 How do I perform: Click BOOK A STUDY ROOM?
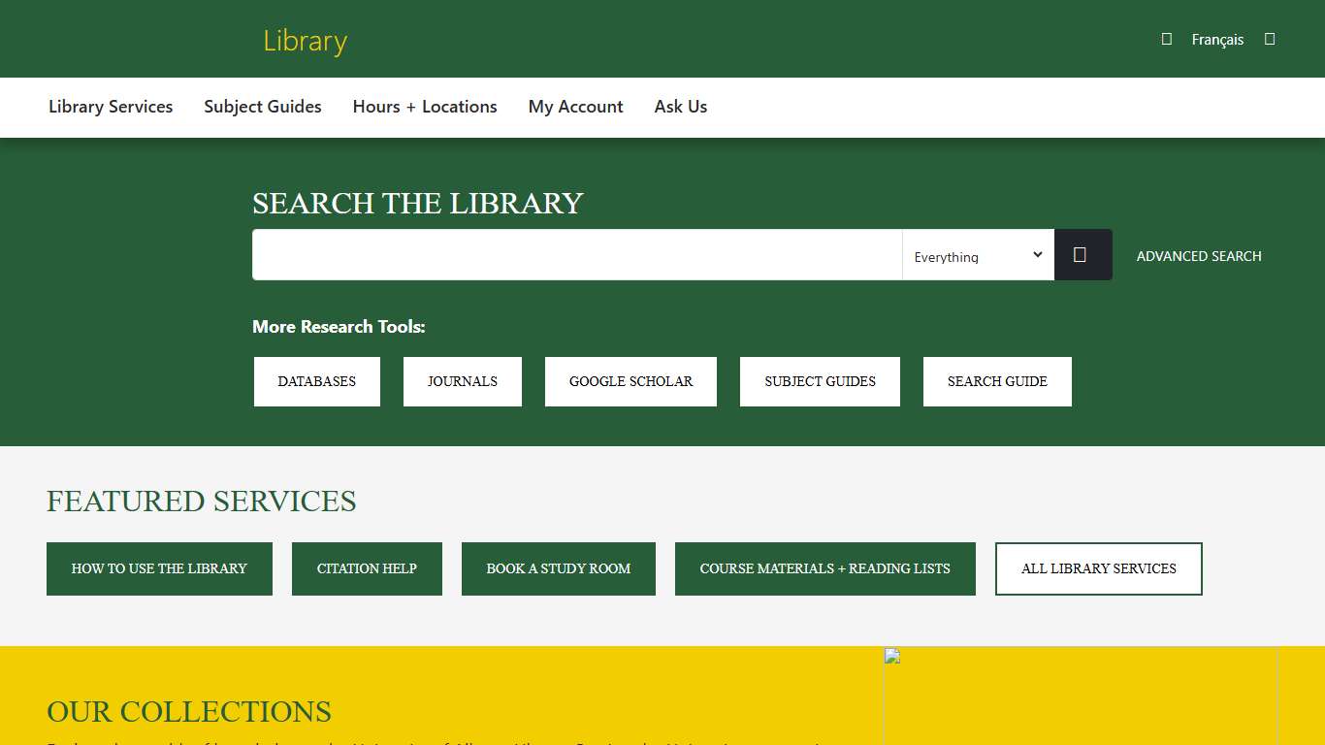558,568
